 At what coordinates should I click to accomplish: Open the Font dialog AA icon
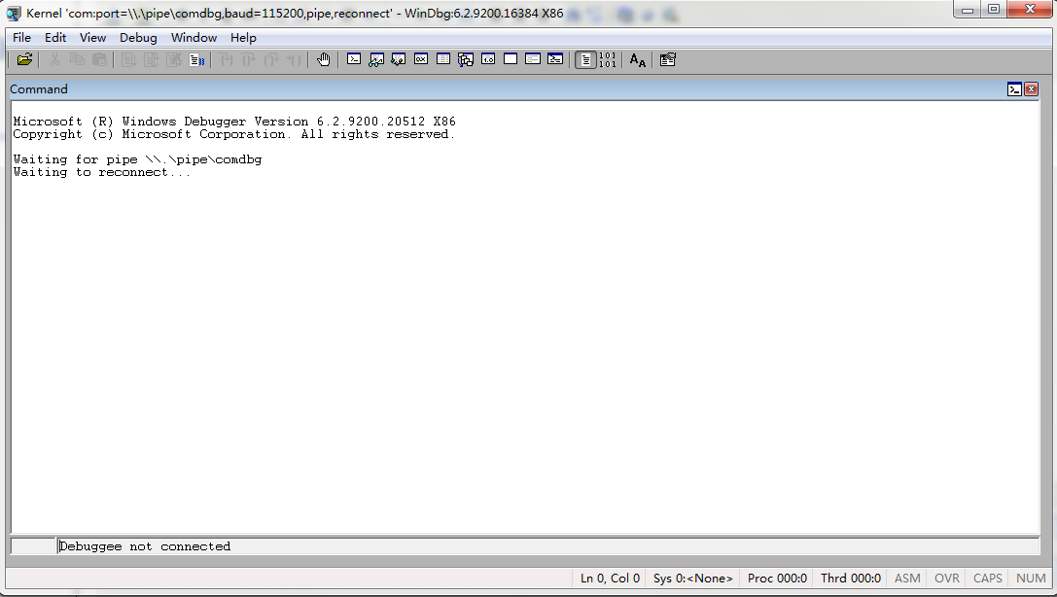[638, 60]
